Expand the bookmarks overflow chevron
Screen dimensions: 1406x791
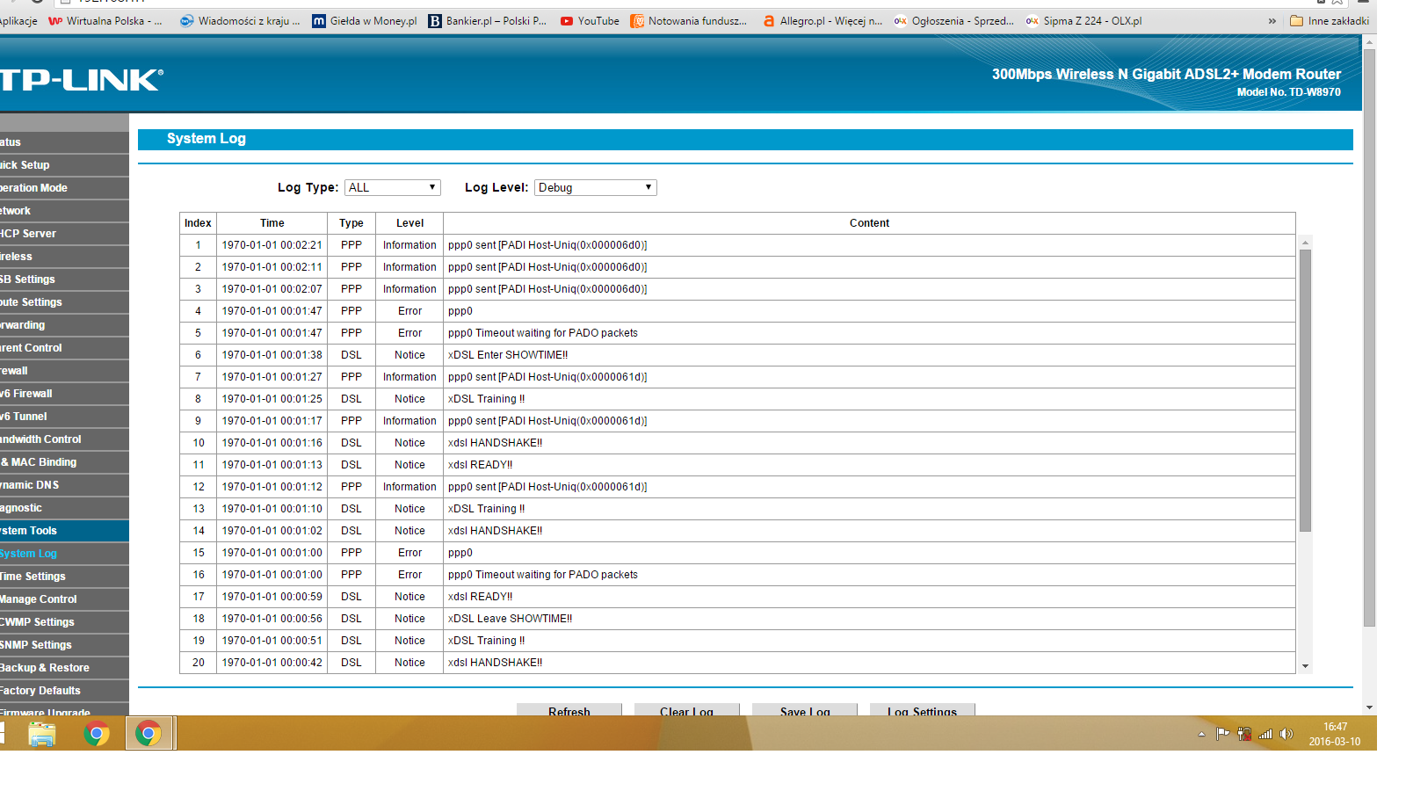[x=1272, y=21]
